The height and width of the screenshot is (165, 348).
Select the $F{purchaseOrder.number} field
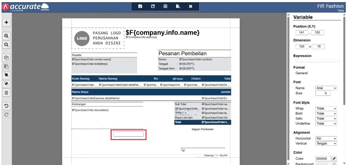pyautogui.click(x=196, y=59)
